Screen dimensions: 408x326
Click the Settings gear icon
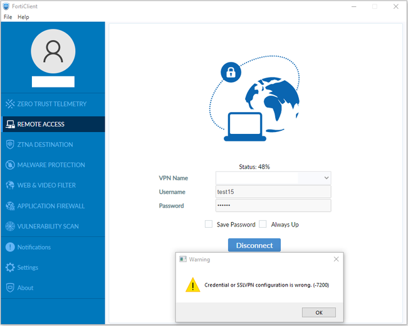pos(10,267)
